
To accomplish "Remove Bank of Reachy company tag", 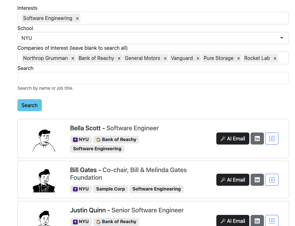I will (x=119, y=58).
